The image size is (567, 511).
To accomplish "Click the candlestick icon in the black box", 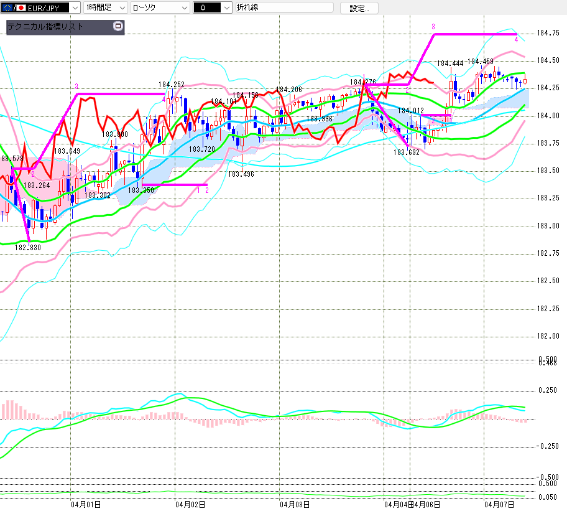I will click(203, 7).
